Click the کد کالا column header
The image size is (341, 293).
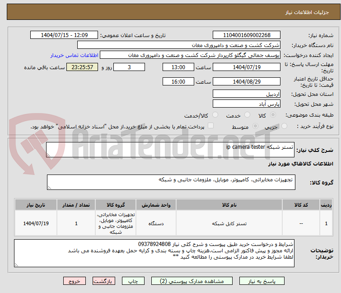pyautogui.click(x=301, y=205)
